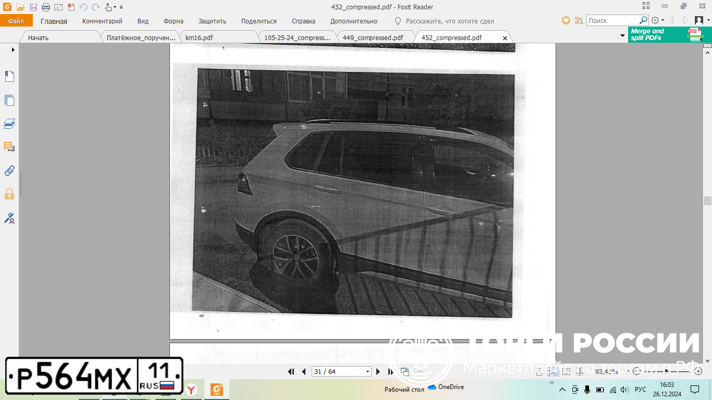The width and height of the screenshot is (712, 400).
Task: Open the page thumbnails panel
Action: coord(9,101)
